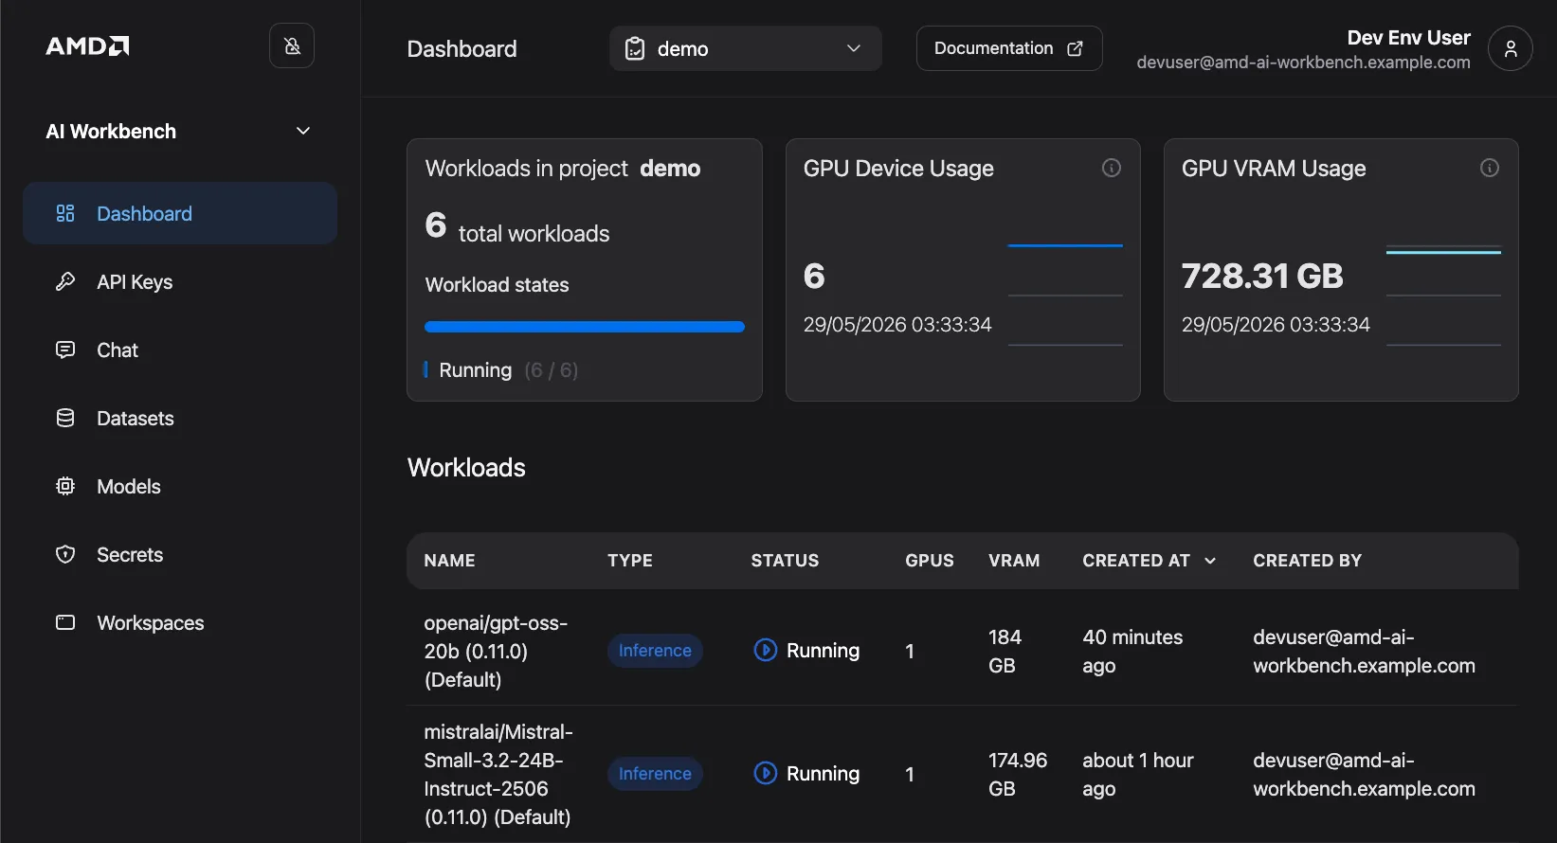Image resolution: width=1557 pixels, height=843 pixels.
Task: Open the Dashboard sidebar item
Action: [x=180, y=214]
